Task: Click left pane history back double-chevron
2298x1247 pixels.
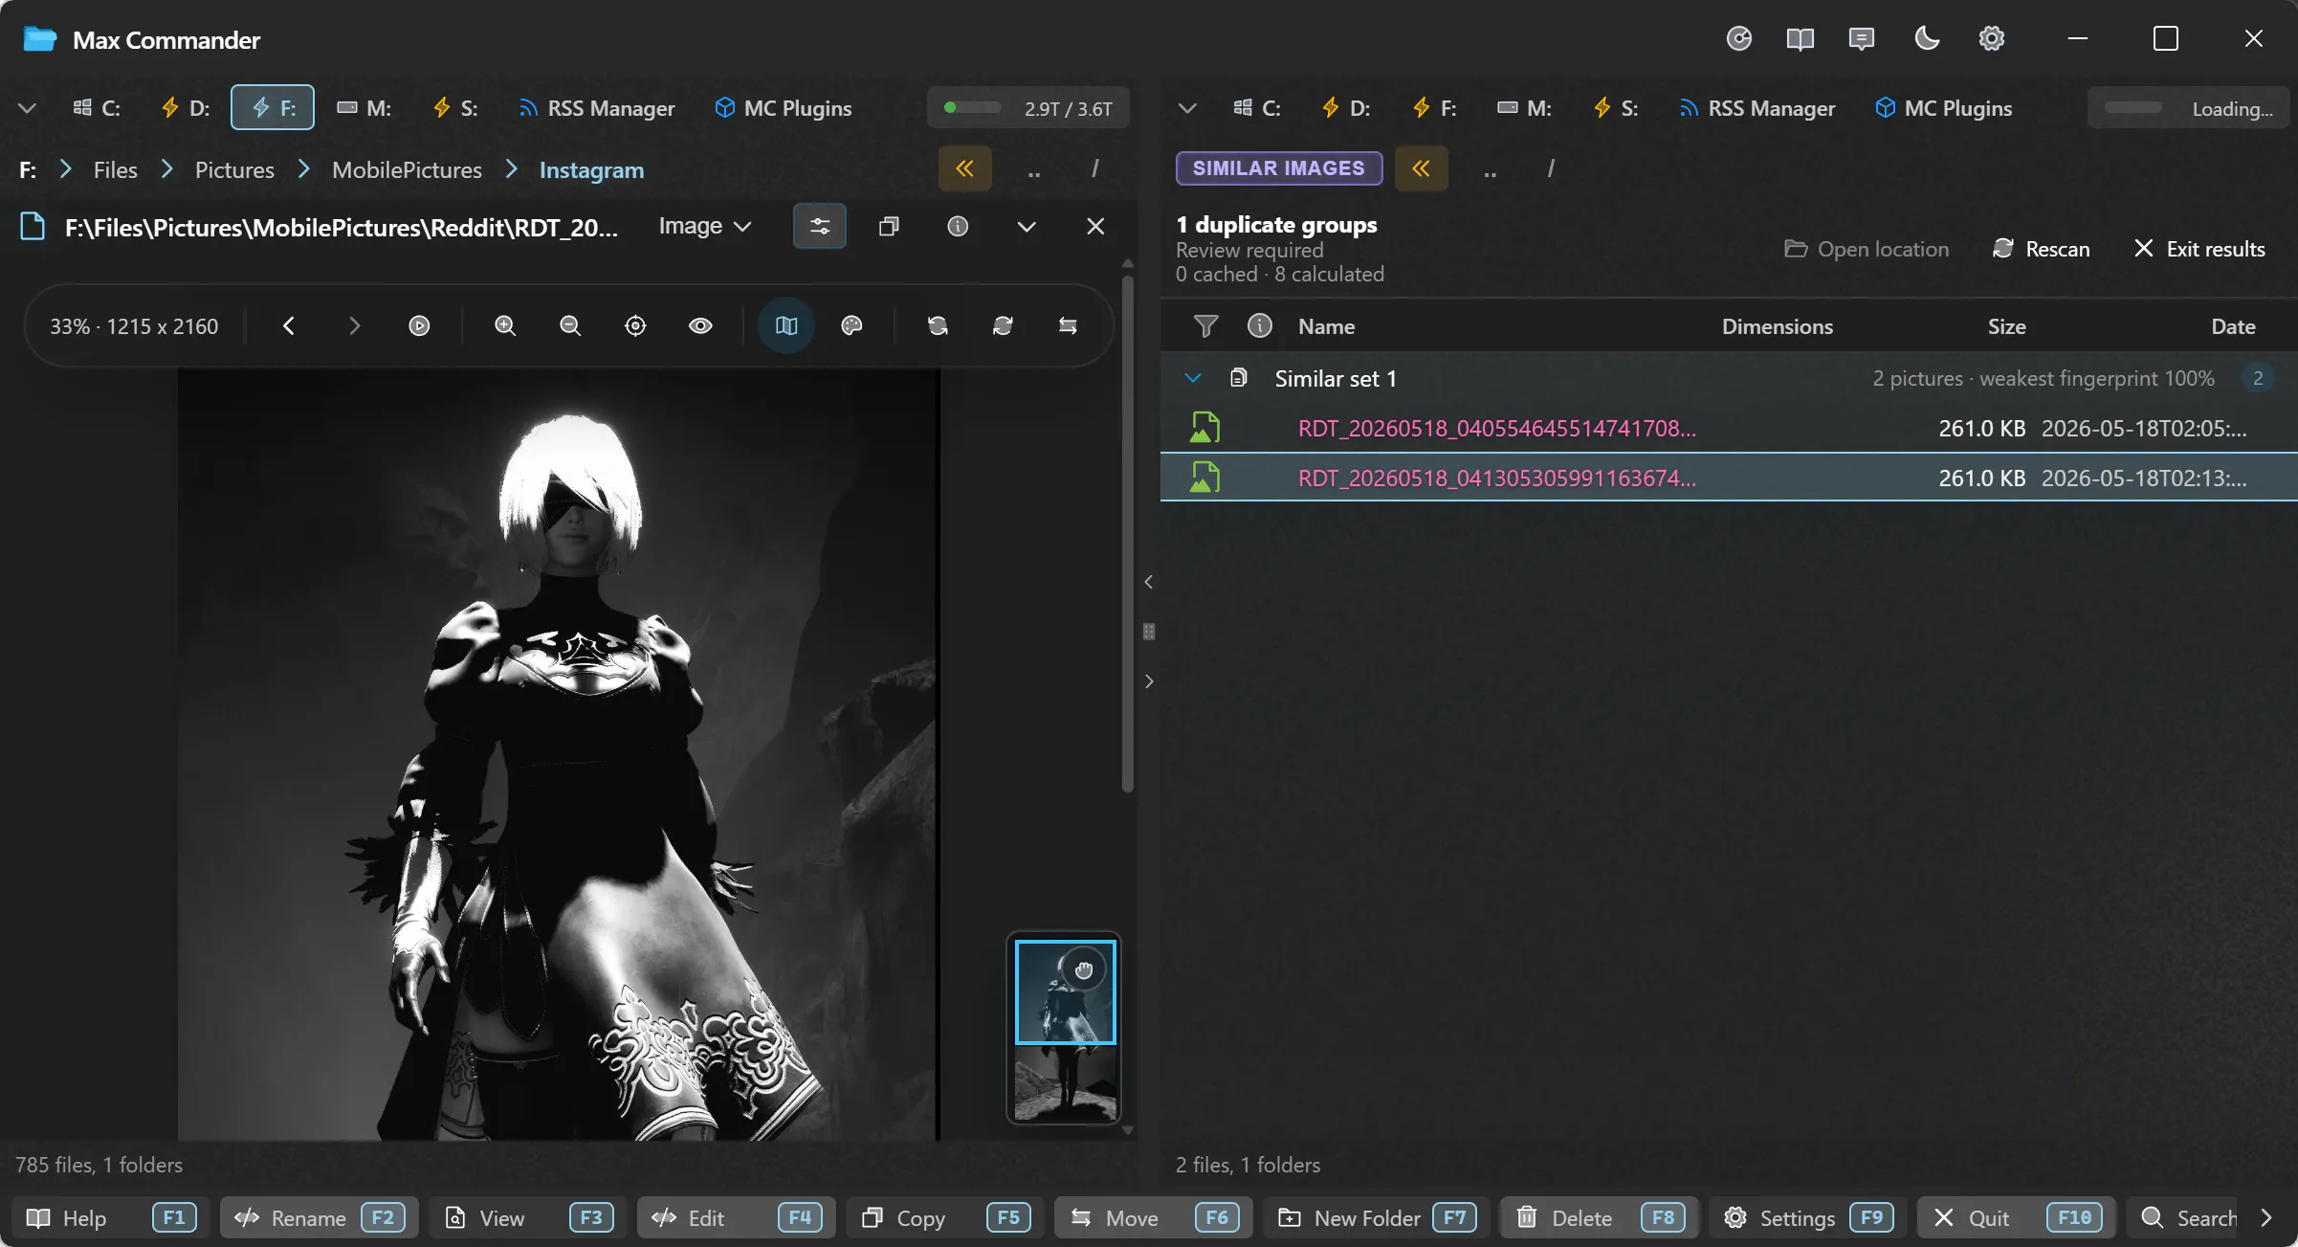Action: coord(964,169)
